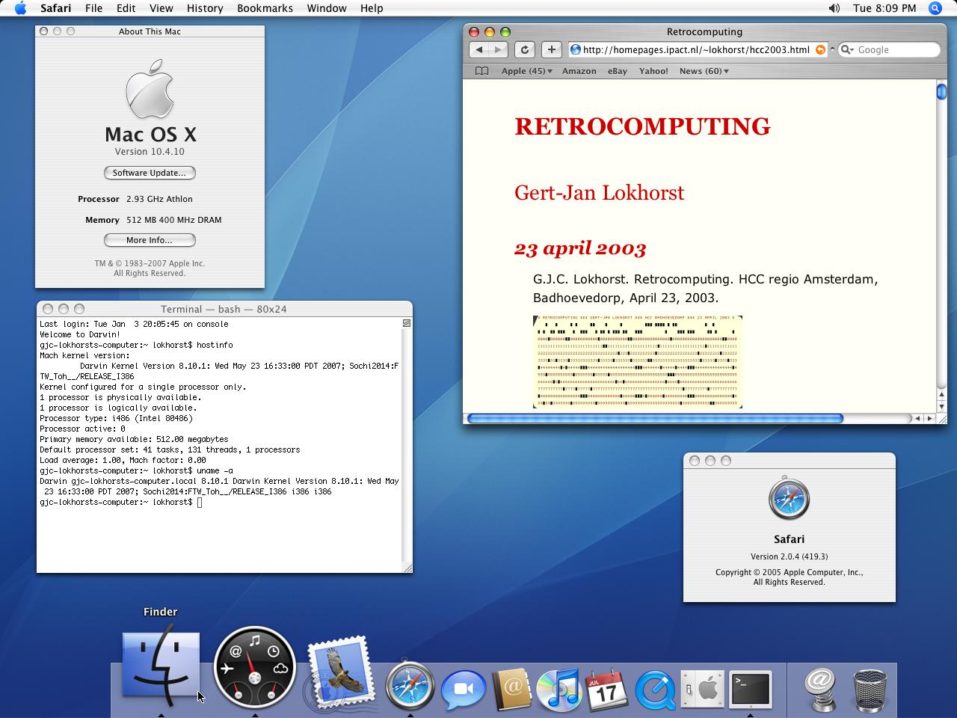Open the Apple menu
Viewport: 957px width, 718px height.
(x=20, y=8)
